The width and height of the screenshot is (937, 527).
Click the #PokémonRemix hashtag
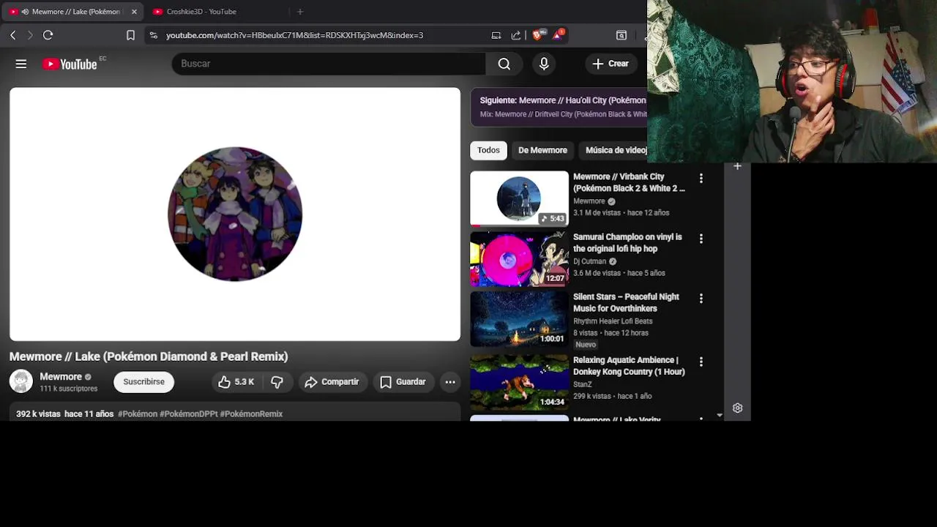pos(251,414)
